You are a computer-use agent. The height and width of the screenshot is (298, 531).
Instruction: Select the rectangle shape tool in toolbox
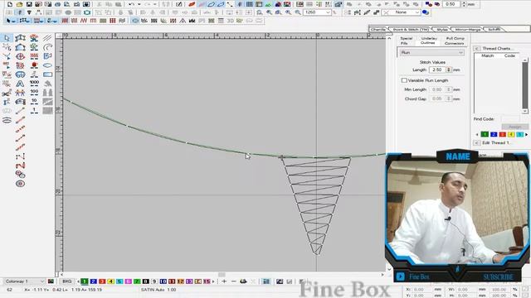(x=48, y=74)
